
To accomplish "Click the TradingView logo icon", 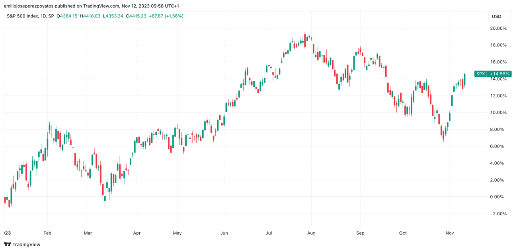I will [7, 245].
